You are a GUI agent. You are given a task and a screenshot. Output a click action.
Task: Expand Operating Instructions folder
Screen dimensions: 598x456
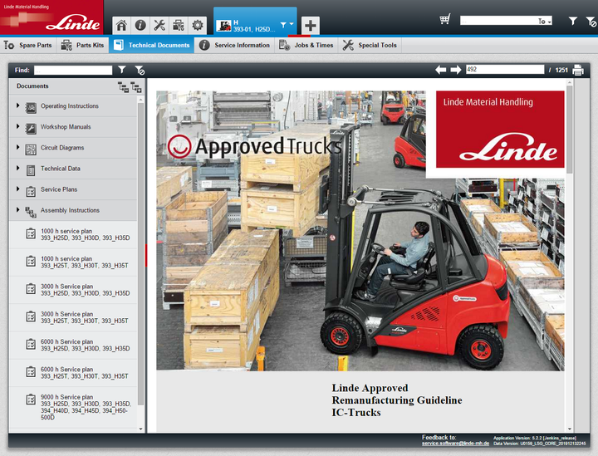[x=17, y=105]
